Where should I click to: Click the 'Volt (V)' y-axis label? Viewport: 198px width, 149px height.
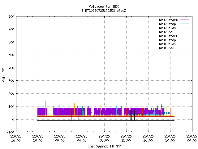(4, 74)
